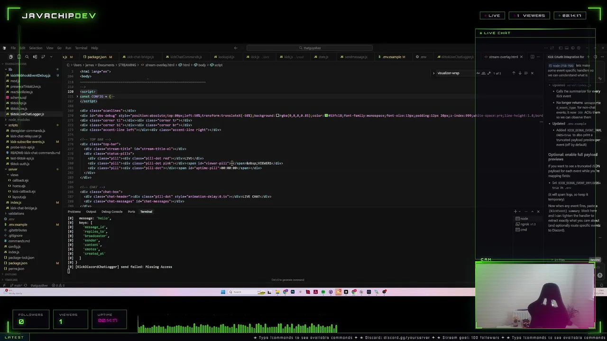Click the split editor icon beside tabs

pyautogui.click(x=533, y=57)
